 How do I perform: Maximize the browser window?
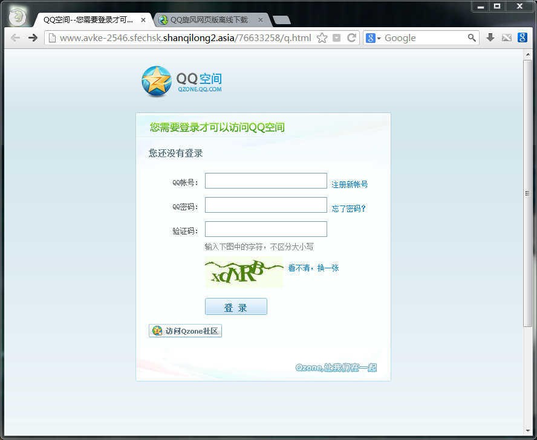pyautogui.click(x=497, y=6)
